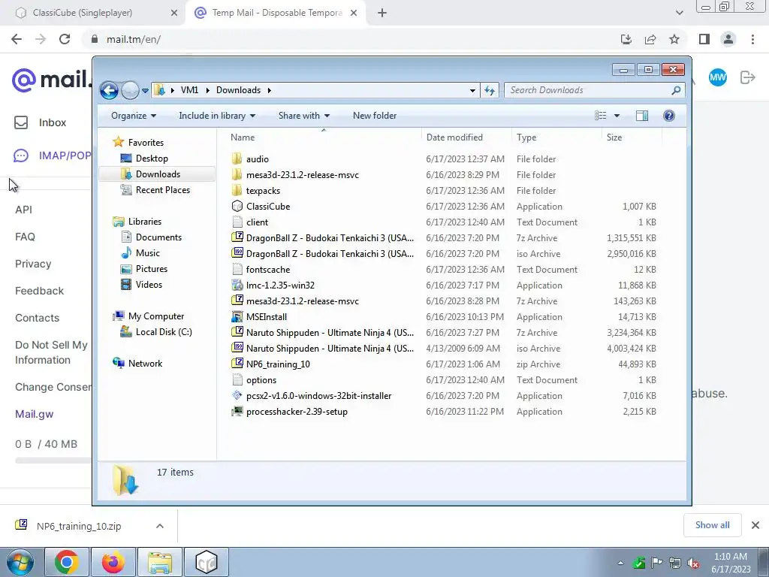The image size is (769, 577).
Task: Open a new browser tab
Action: point(382,14)
